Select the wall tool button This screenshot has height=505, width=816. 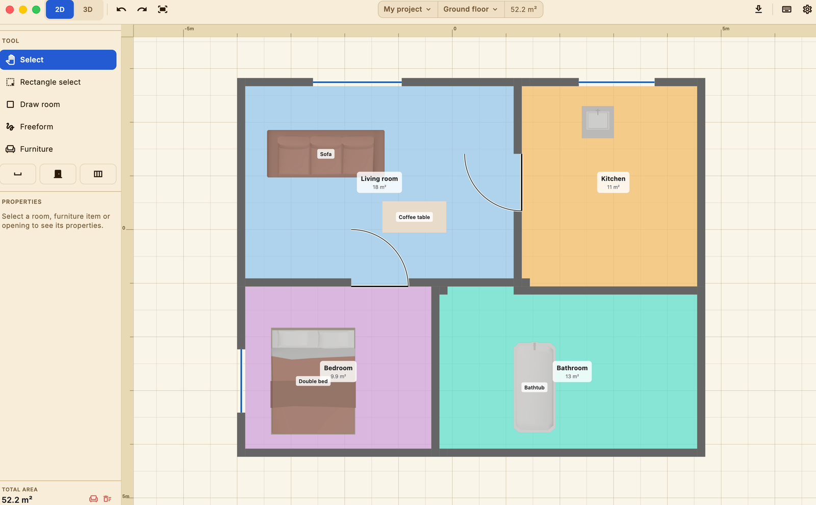click(18, 174)
